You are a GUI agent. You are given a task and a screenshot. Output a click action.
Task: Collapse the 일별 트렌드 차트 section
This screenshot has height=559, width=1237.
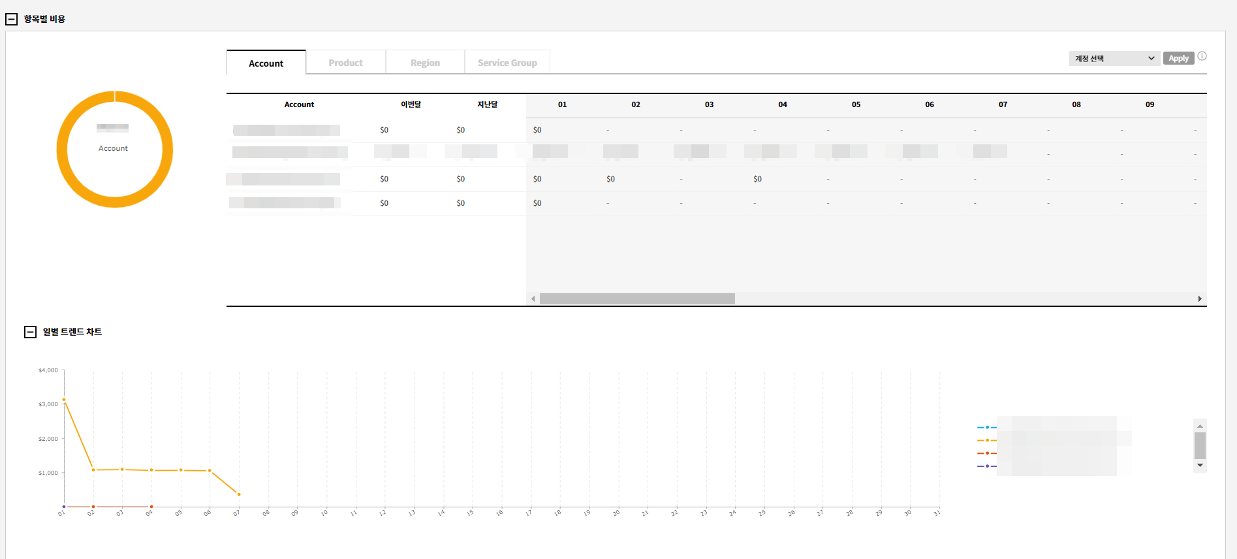coord(30,332)
